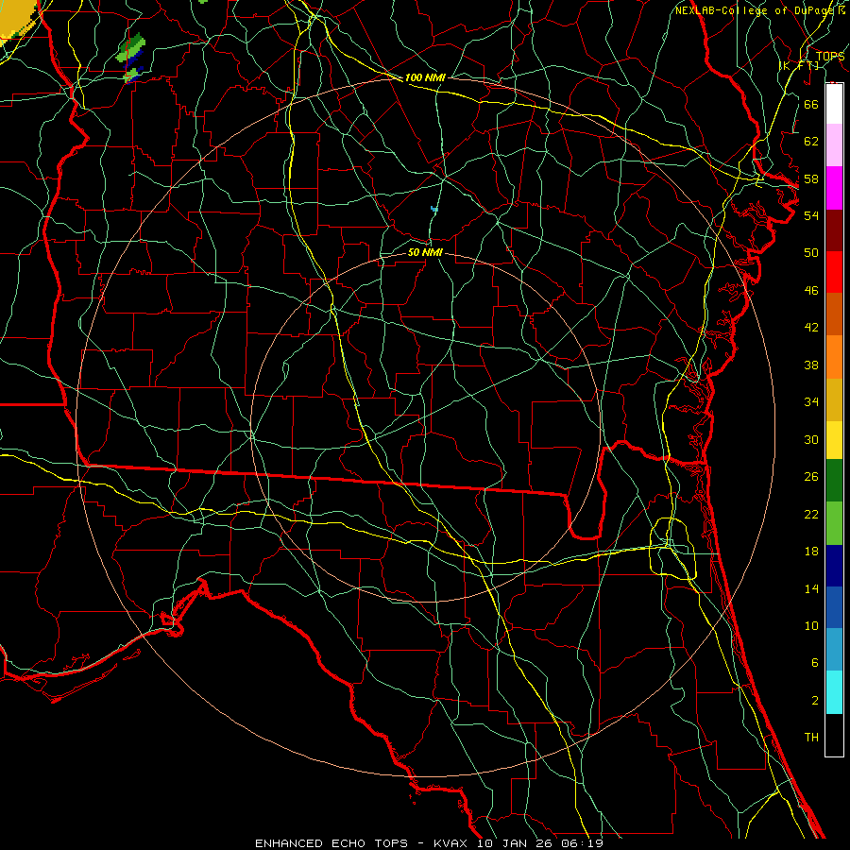Click the green echo cluster in the northwest
850x850 pixels.
tap(130, 58)
